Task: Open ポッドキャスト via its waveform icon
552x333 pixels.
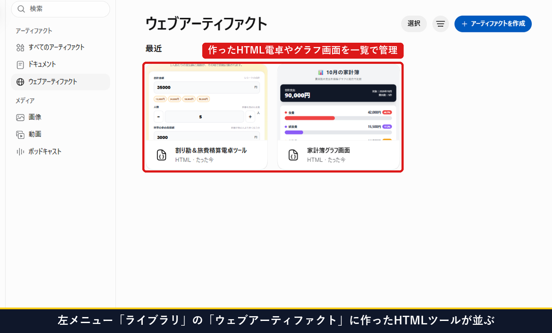Action: pos(20,152)
